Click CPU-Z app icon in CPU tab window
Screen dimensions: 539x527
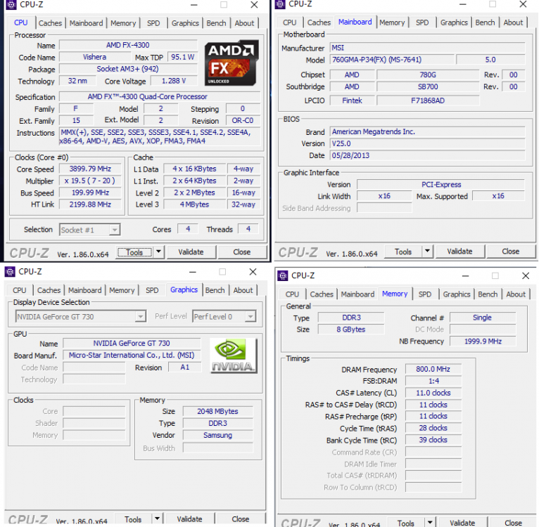pyautogui.click(x=11, y=4)
